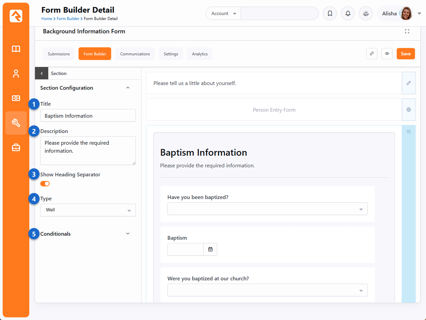426x320 pixels.
Task: Open notifications bell icon
Action: 348,14
